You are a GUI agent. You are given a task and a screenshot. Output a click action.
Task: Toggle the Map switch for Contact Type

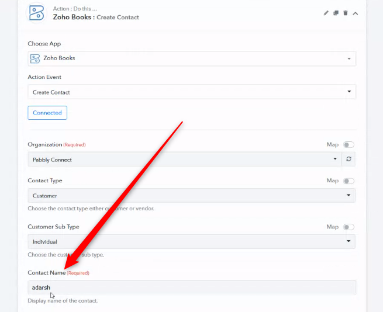(349, 181)
